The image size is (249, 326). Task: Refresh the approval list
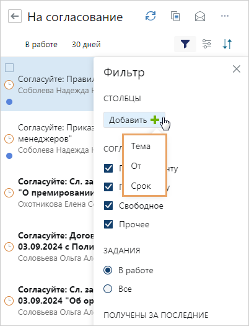point(151,16)
